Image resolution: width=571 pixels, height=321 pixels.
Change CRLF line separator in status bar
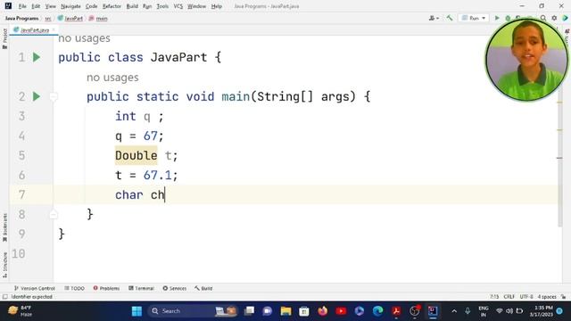509,297
